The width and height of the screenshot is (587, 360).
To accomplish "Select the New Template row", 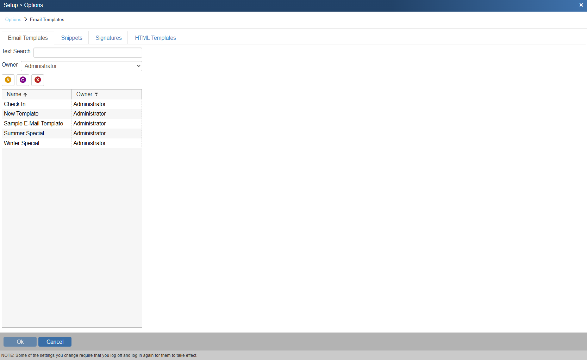I will click(x=21, y=114).
